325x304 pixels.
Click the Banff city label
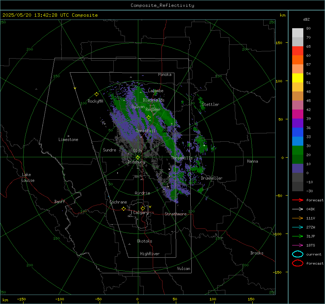tap(60, 201)
